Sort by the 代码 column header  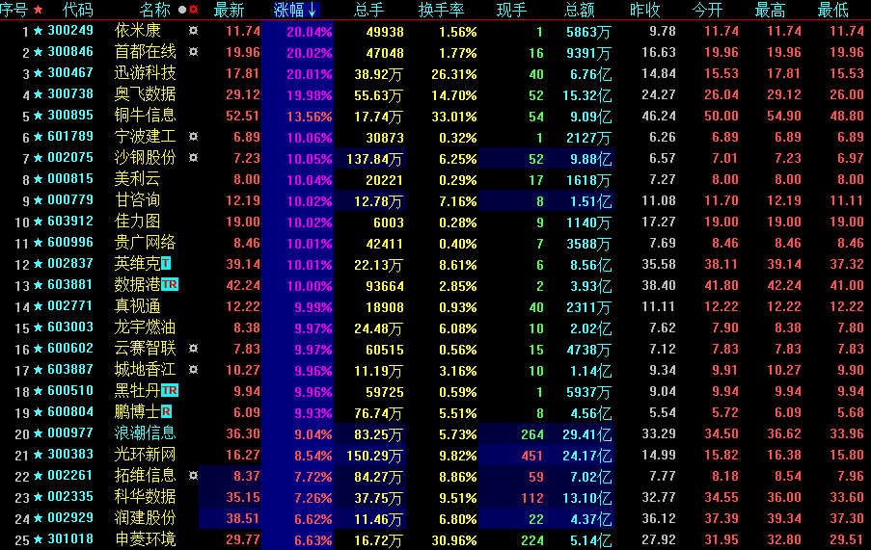[78, 10]
